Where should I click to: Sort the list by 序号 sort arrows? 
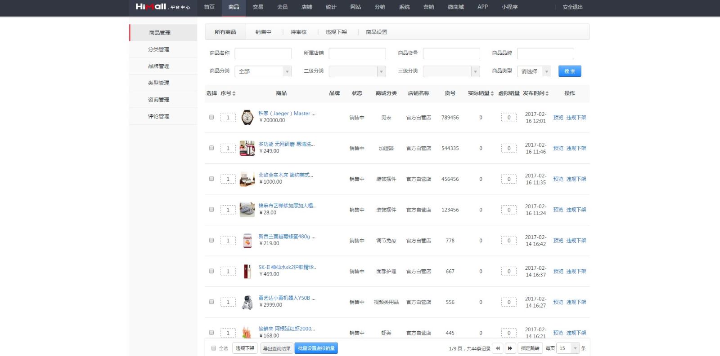tap(234, 93)
